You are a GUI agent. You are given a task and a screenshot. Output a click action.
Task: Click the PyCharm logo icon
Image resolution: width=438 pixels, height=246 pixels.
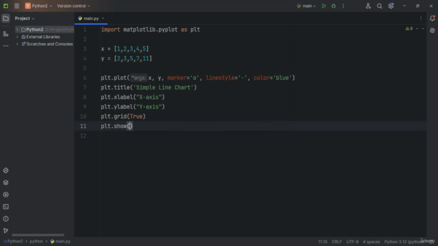click(x=5, y=6)
